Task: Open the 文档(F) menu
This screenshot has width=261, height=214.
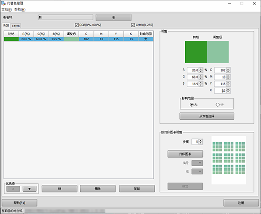Action: (x=7, y=10)
